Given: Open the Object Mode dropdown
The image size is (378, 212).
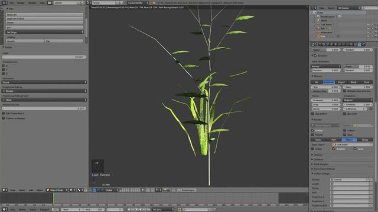Looking at the screenshot, I should click(57, 190).
